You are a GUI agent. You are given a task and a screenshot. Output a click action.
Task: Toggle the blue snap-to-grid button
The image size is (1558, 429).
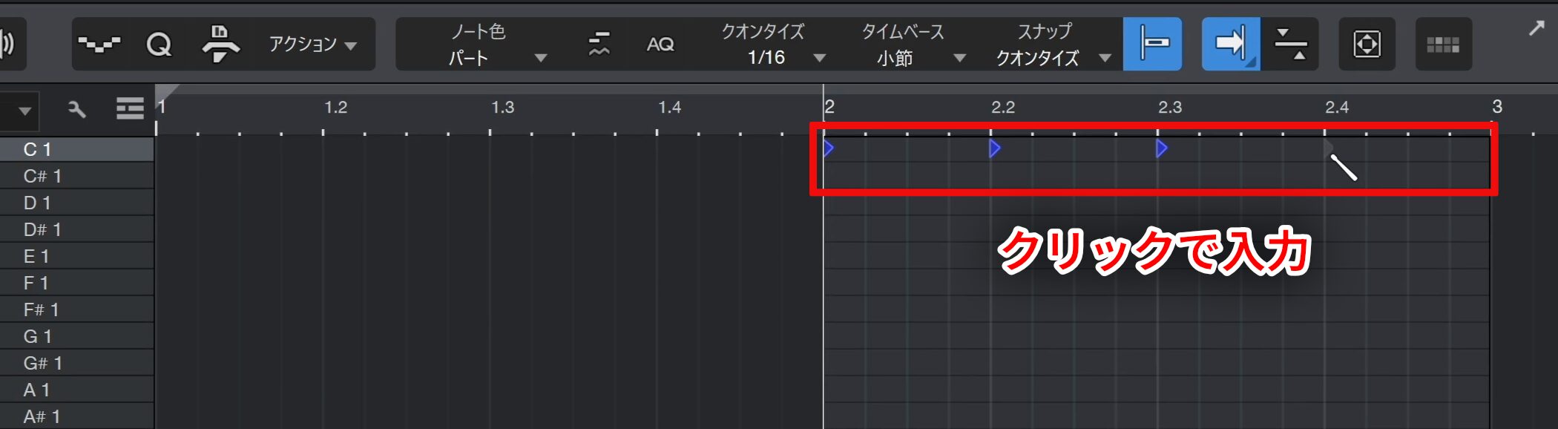point(1152,45)
